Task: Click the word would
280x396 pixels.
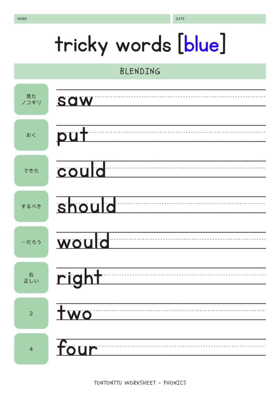Action: pos(83,241)
